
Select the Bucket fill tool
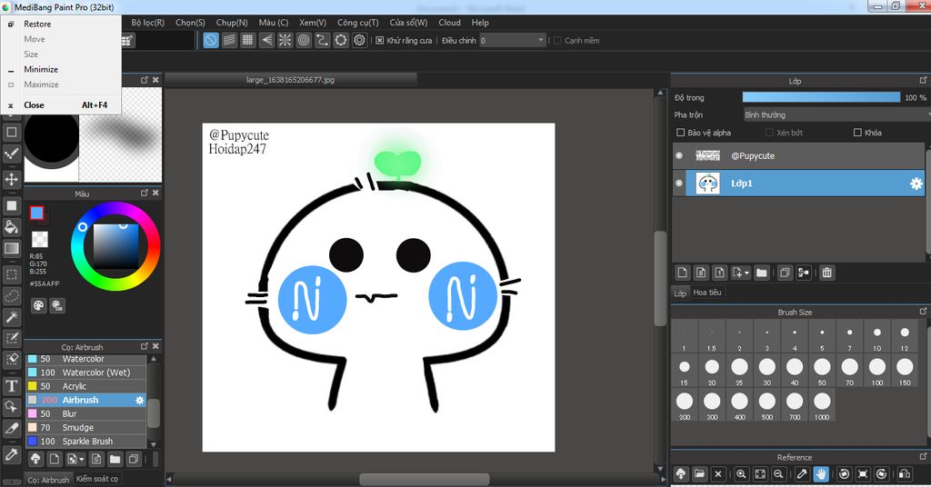(x=11, y=226)
